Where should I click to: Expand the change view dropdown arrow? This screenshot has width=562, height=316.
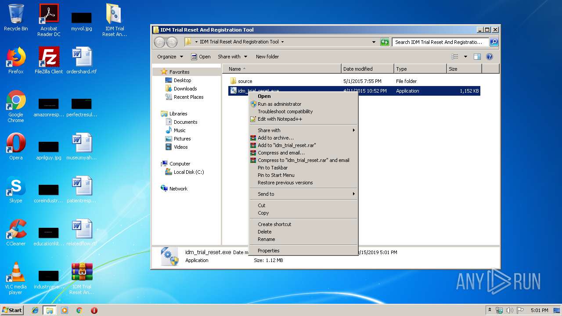(x=465, y=57)
